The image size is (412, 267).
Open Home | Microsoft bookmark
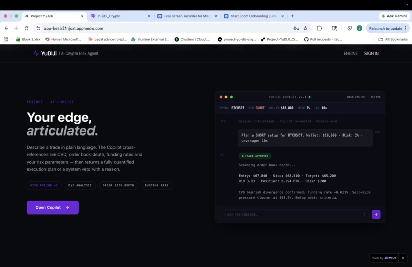click(63, 39)
